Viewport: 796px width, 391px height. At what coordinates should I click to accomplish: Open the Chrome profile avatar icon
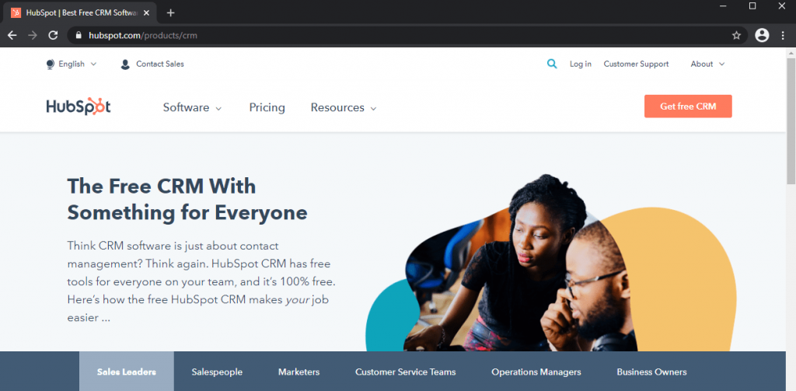(x=762, y=35)
